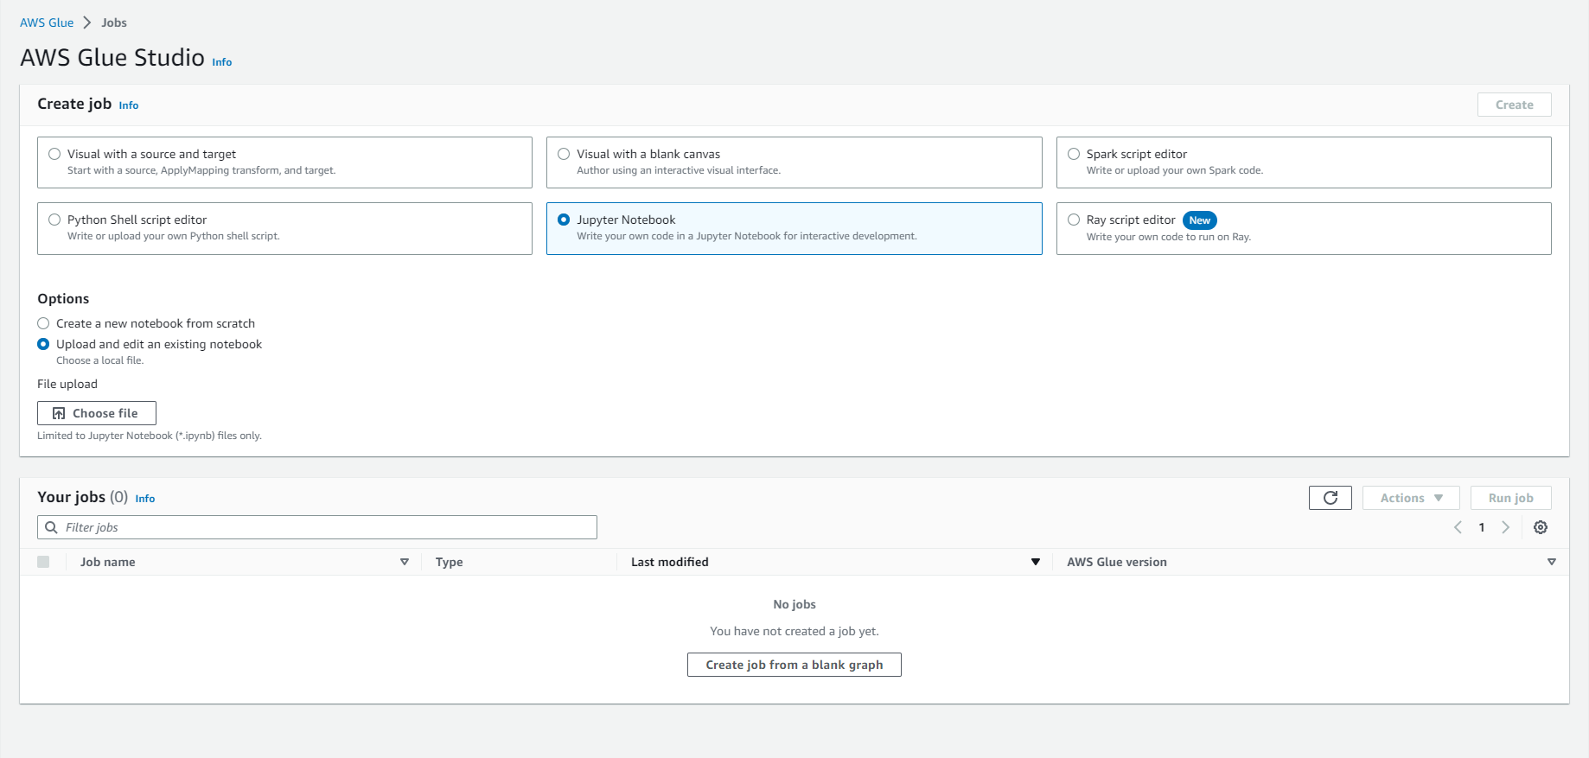Click Create job from a blank graph
This screenshot has width=1589, height=758.
794,665
